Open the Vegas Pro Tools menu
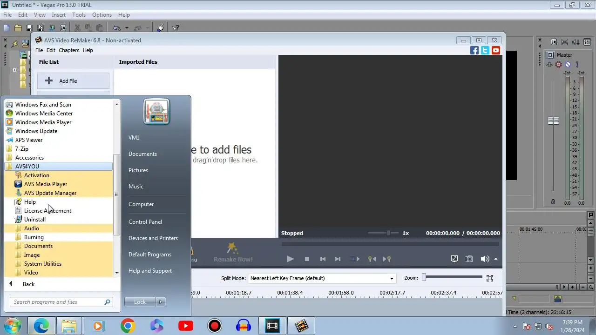 pos(79,15)
